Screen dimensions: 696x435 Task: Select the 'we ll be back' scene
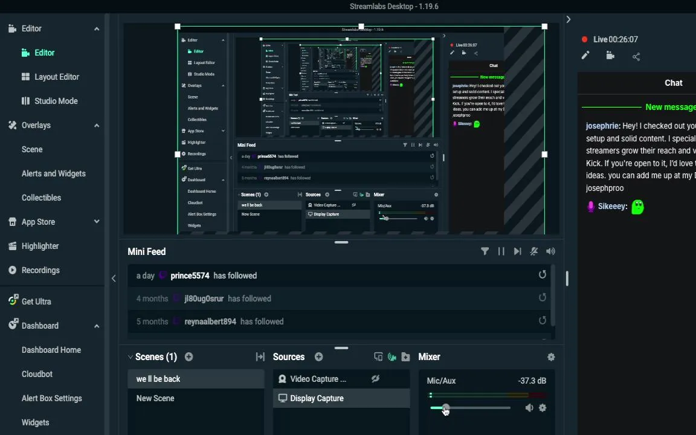[x=196, y=379]
